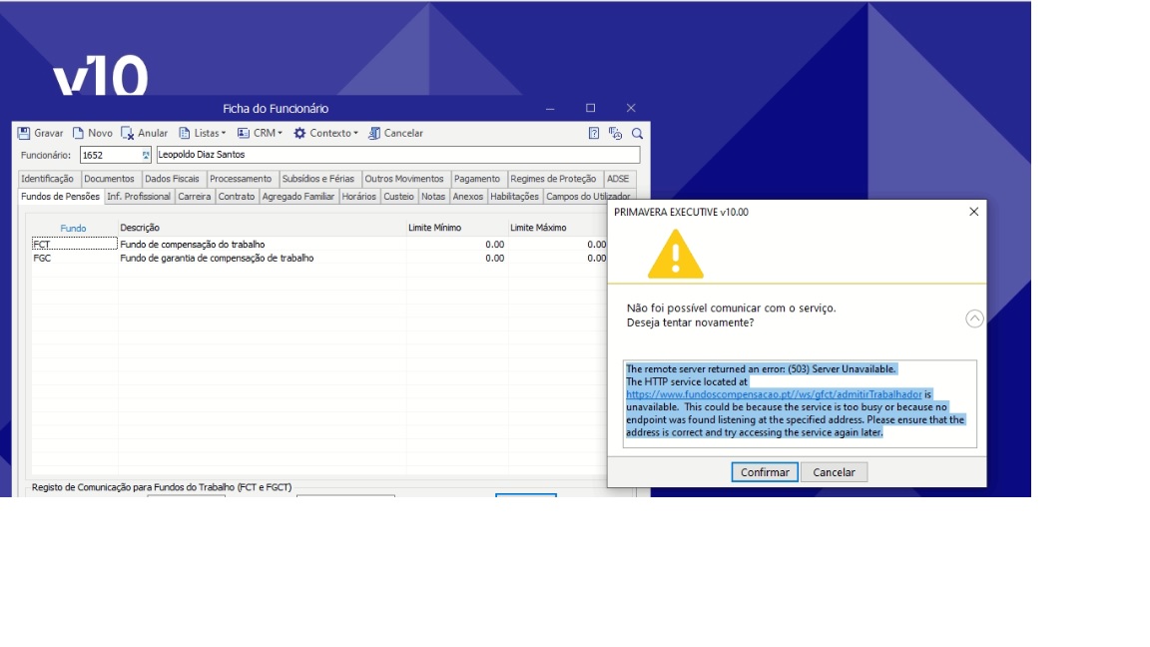This screenshot has width=1150, height=647.
Task: Open the help question mark icon
Action: 594,133
